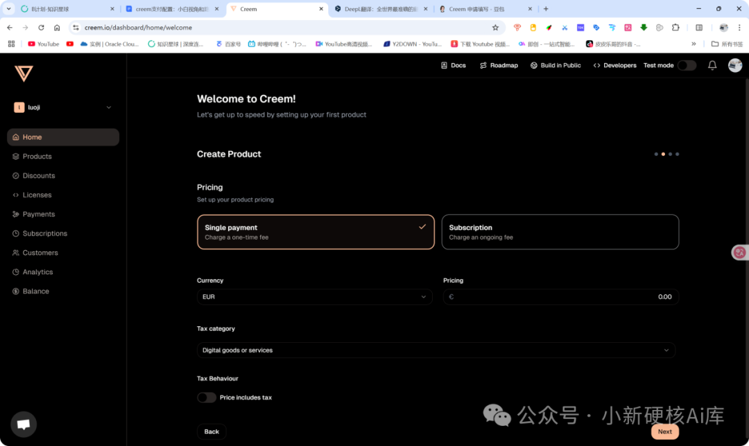
Task: Open the browser extensions puzzle icon
Action: coord(675,28)
